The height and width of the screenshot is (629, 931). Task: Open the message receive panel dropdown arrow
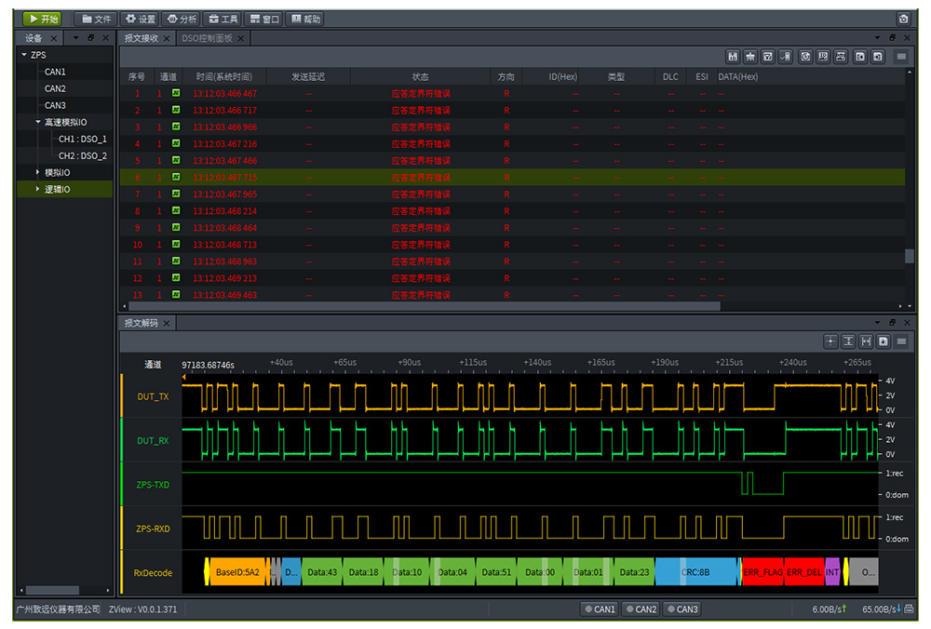coord(877,38)
